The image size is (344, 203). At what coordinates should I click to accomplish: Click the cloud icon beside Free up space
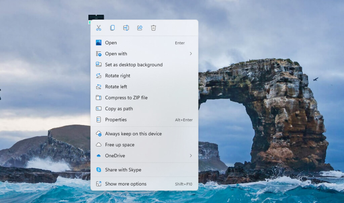pyautogui.click(x=99, y=145)
